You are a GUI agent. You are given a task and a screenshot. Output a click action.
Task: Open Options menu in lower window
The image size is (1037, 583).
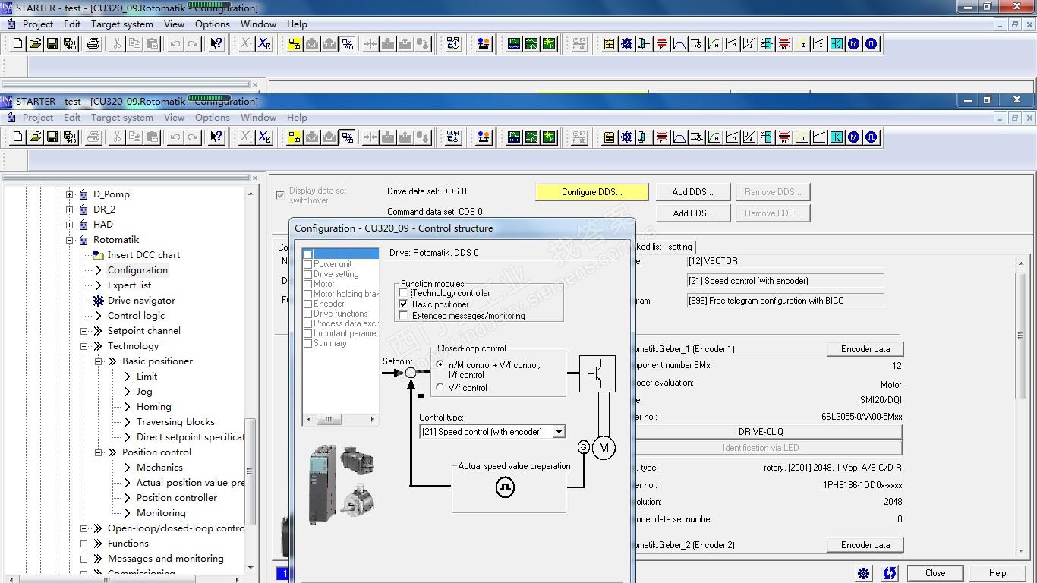point(212,118)
